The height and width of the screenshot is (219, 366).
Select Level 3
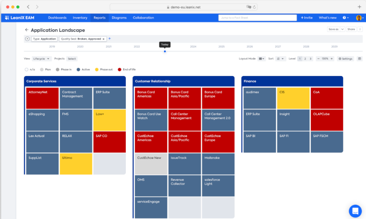tap(311, 59)
